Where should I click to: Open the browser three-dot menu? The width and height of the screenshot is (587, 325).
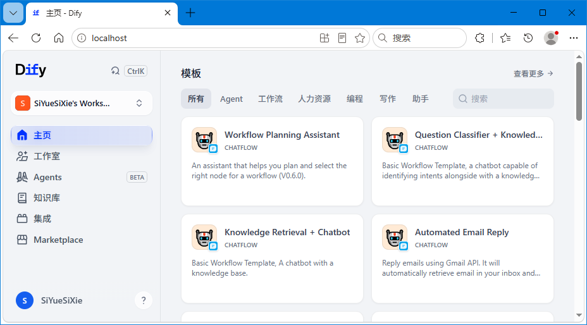[x=574, y=38]
